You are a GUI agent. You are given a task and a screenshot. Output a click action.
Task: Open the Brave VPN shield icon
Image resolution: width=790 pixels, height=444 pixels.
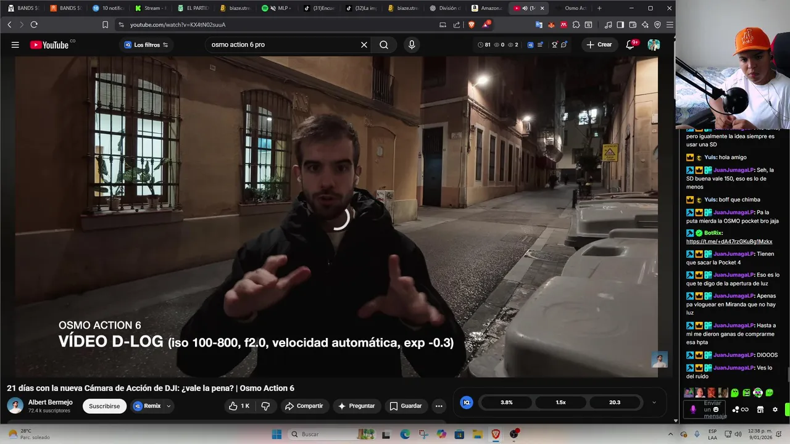pyautogui.click(x=657, y=25)
